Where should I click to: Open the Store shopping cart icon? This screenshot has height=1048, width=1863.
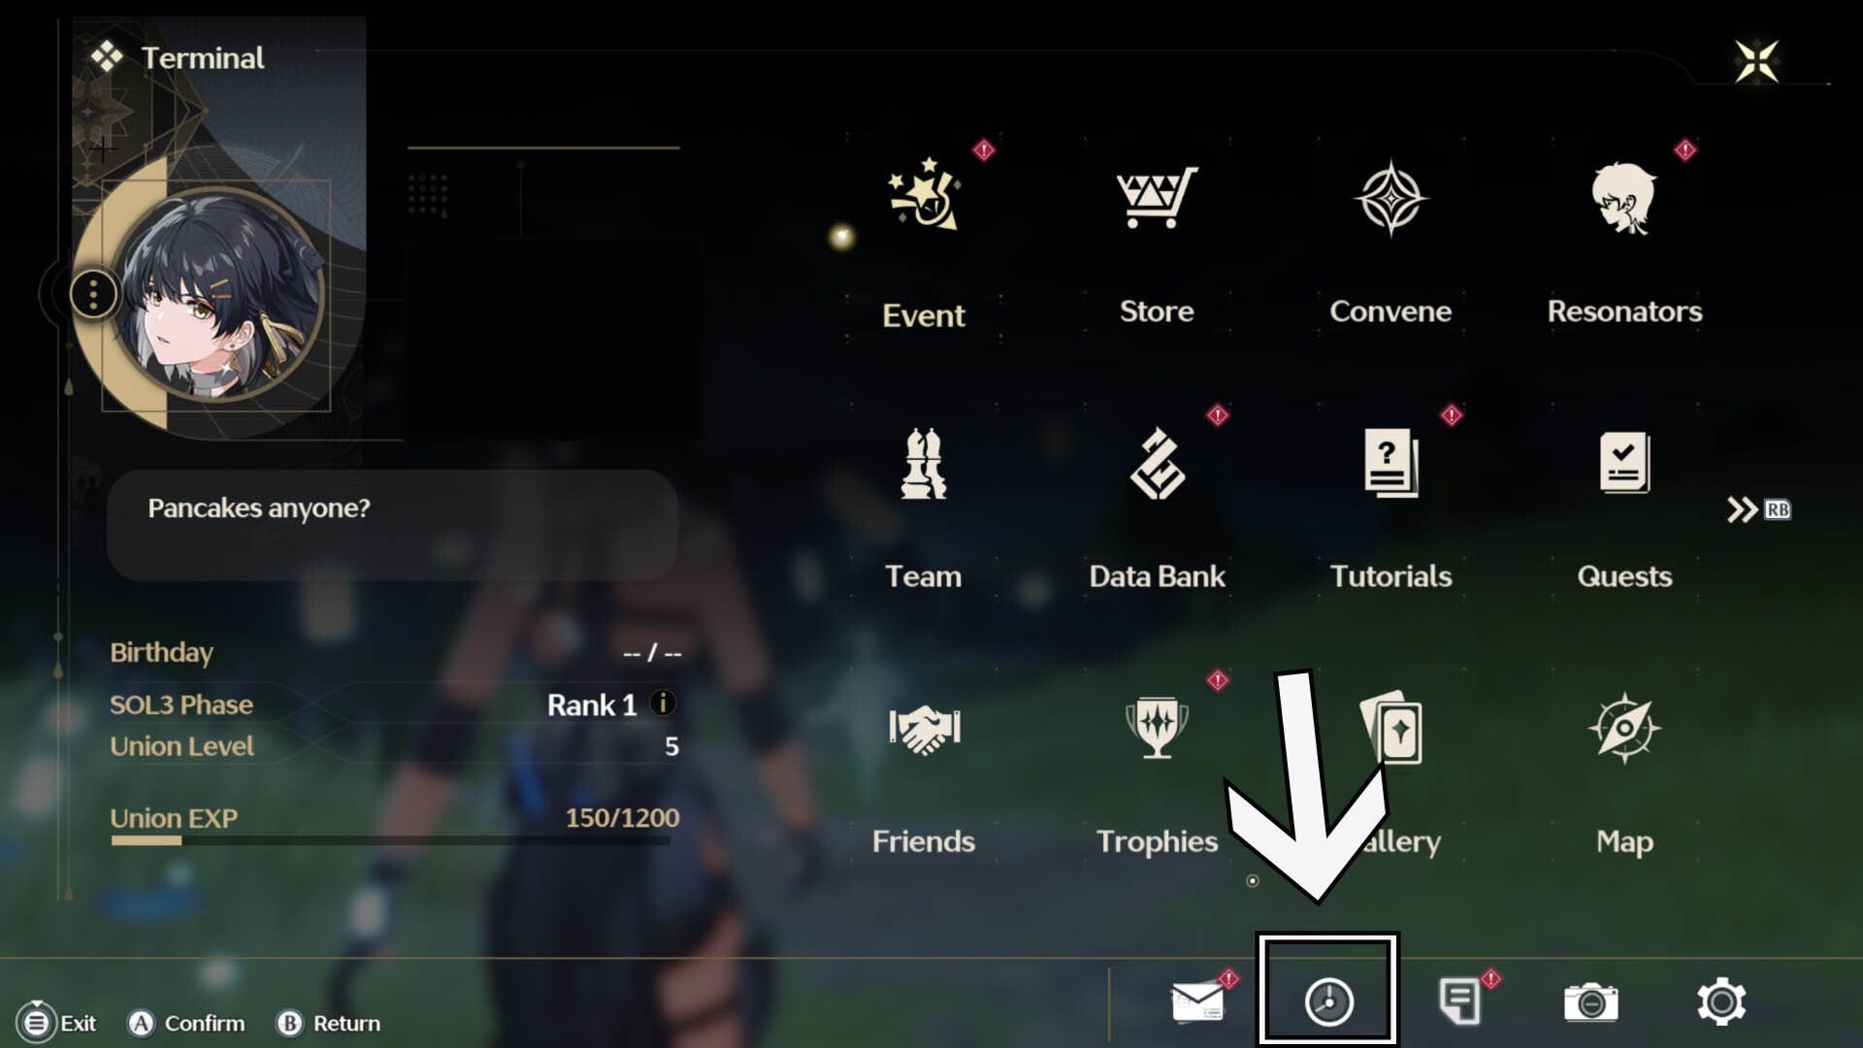1157,197
